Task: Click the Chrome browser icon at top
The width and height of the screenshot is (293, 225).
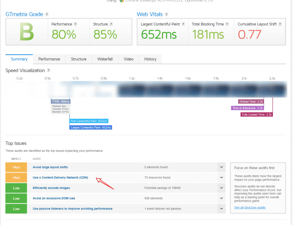Action: [122, 1]
